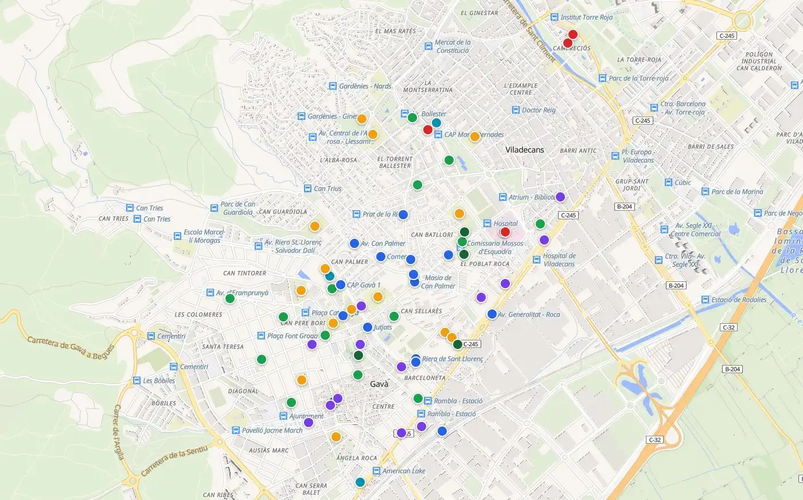Click the Gardènies - Nards bus stop icon
The image size is (803, 500).
333,86
